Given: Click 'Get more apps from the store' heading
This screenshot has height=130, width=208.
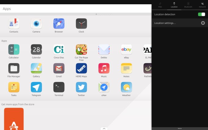Looking at the screenshot, I should click(x=18, y=104).
